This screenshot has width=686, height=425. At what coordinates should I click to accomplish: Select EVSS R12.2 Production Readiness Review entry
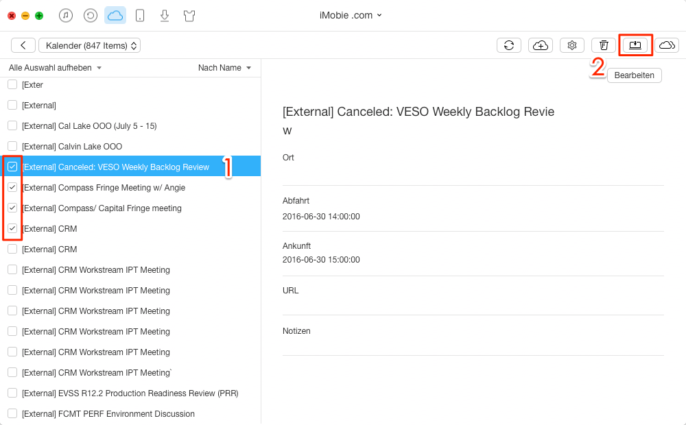[x=130, y=393]
